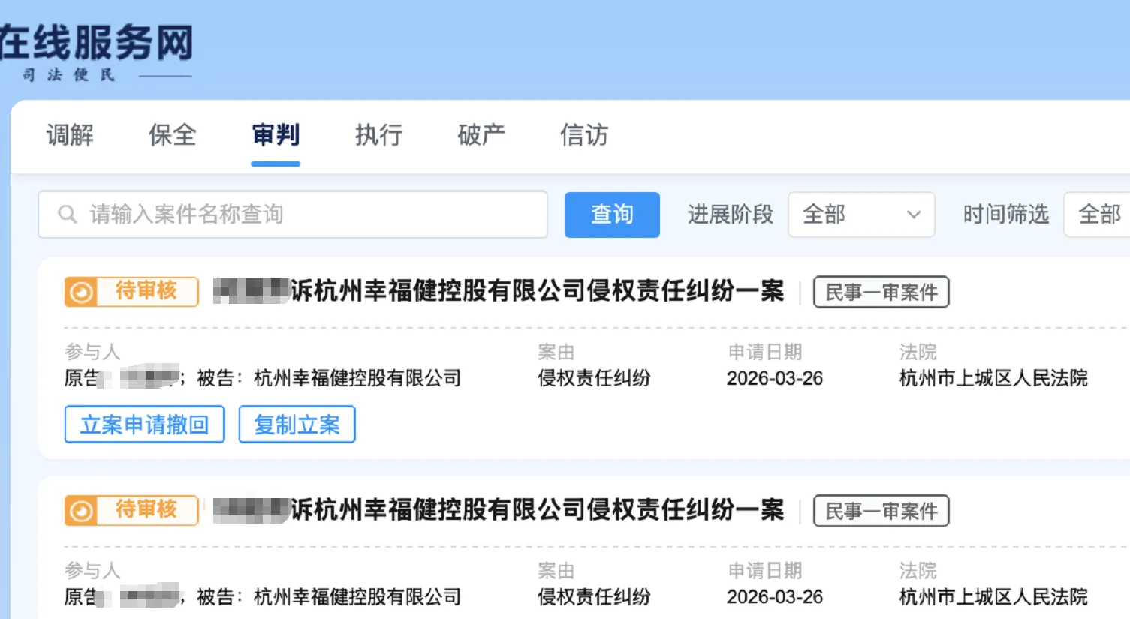Click the magnifying glass search icon
Screen dimensions: 1130x619
pos(68,215)
